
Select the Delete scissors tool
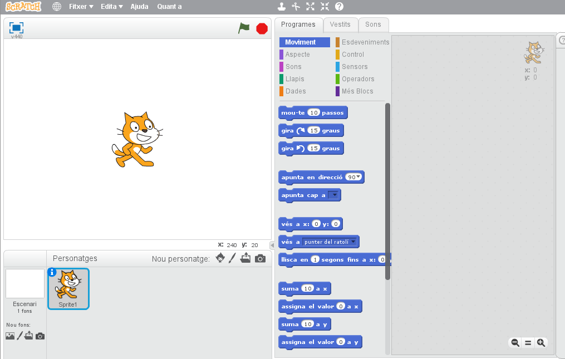click(296, 7)
